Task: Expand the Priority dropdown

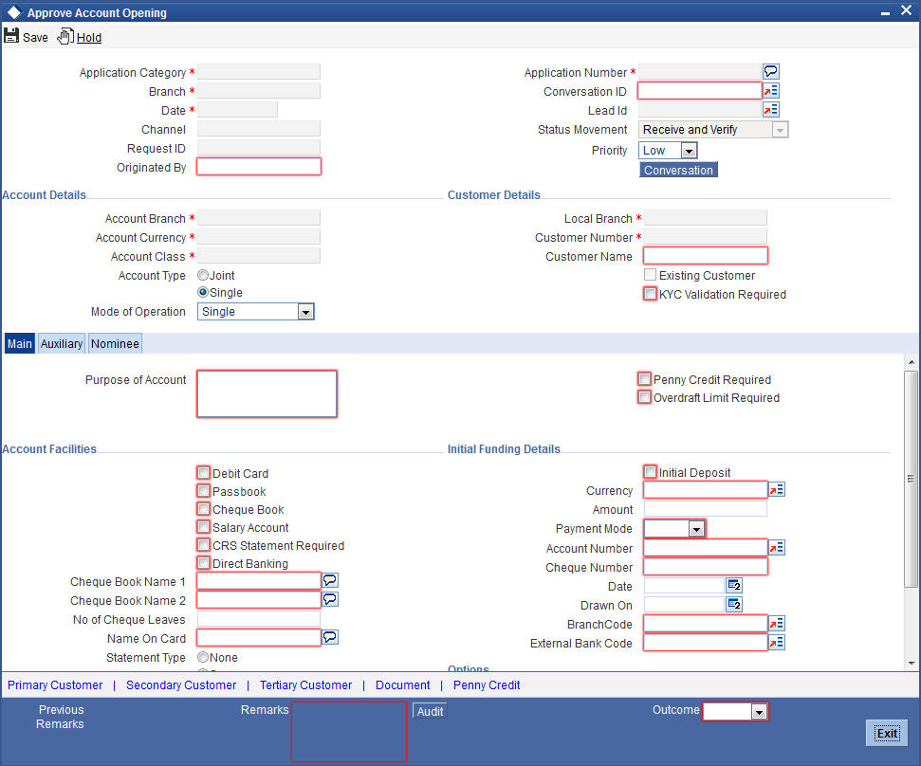Action: (x=689, y=151)
